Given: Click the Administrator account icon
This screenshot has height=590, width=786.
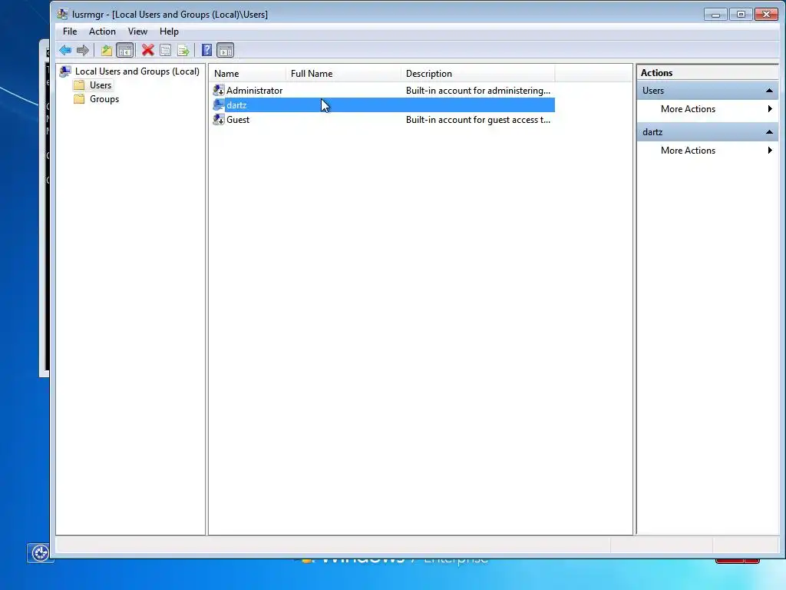Looking at the screenshot, I should click(219, 91).
